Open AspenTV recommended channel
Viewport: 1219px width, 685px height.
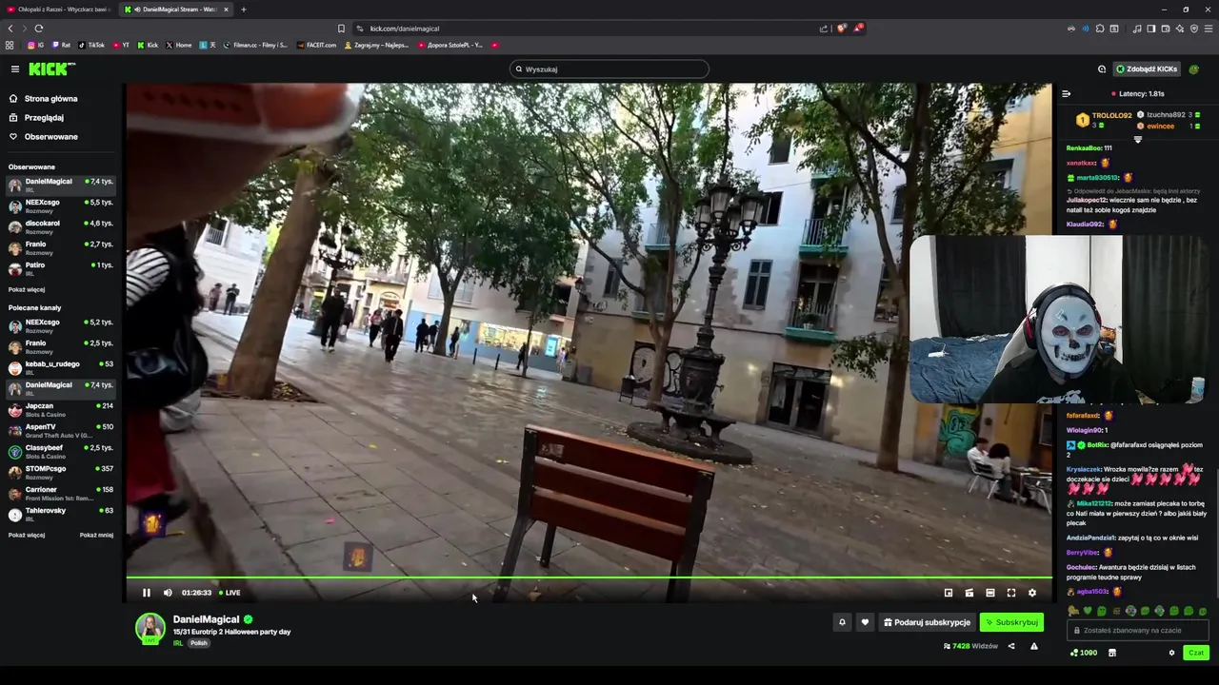pyautogui.click(x=61, y=430)
